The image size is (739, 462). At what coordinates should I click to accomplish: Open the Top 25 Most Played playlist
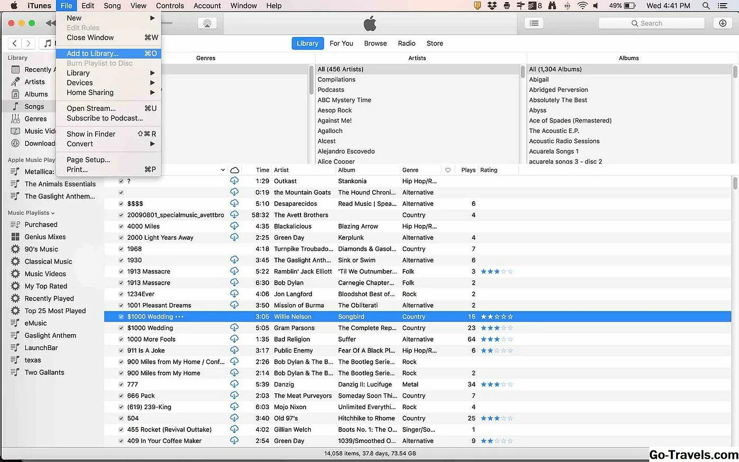point(55,310)
